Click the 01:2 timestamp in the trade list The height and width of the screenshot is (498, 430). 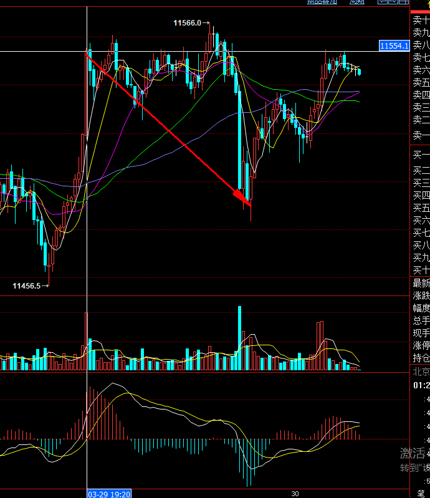[x=421, y=385]
